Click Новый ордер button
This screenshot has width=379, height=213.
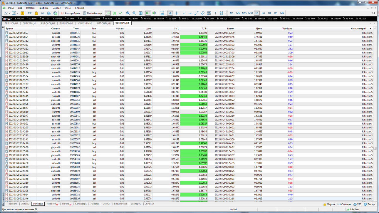pos(93,13)
